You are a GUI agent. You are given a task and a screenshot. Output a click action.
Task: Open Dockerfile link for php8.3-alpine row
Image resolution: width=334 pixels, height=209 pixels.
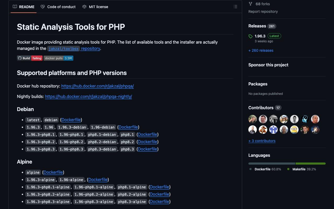pyautogui.click(x=159, y=201)
